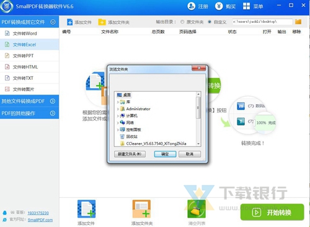Screen dimensions: 310x227
Task: Click the official website browser icon
Action: [x=4, y=220]
